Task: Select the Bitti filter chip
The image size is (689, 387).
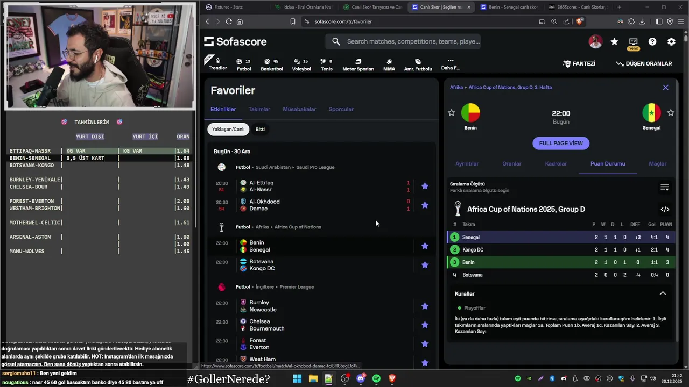Action: (x=260, y=129)
